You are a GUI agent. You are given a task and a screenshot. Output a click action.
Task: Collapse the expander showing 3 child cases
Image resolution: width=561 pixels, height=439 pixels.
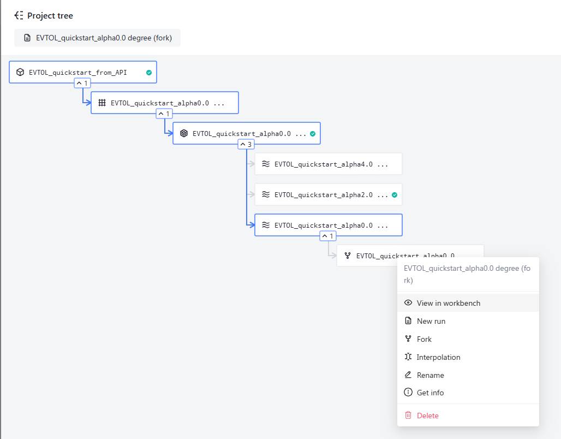[246, 144]
